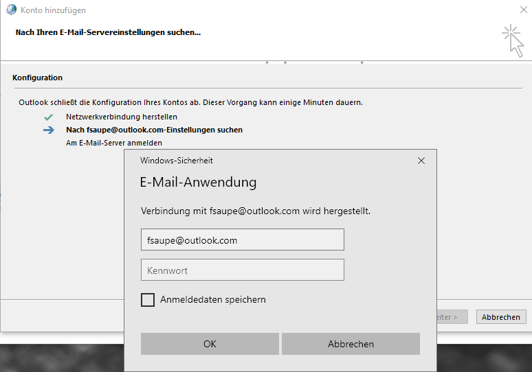This screenshot has height=372, width=532.
Task: Click the 'Anmeldedaten speichern' label text
Action: tap(213, 299)
